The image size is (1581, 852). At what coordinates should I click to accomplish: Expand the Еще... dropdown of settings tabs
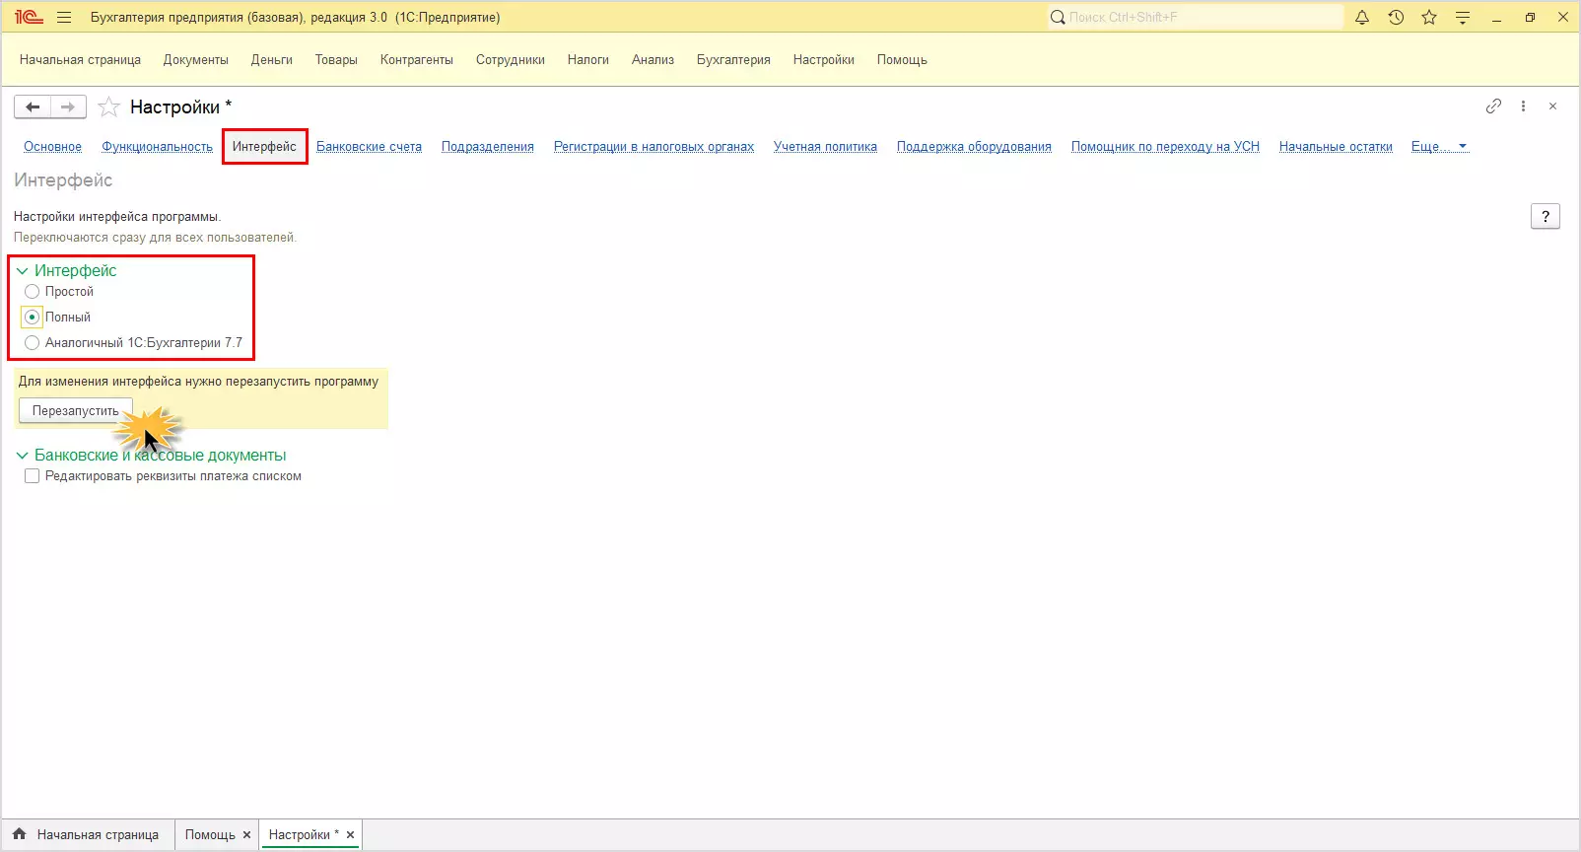pos(1439,147)
